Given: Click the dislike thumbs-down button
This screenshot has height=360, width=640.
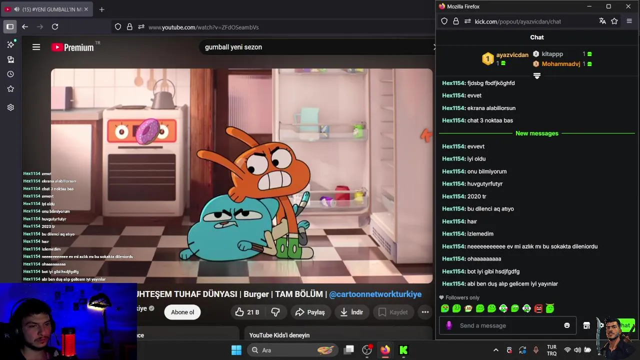Looking at the screenshot, I should click(x=275, y=312).
